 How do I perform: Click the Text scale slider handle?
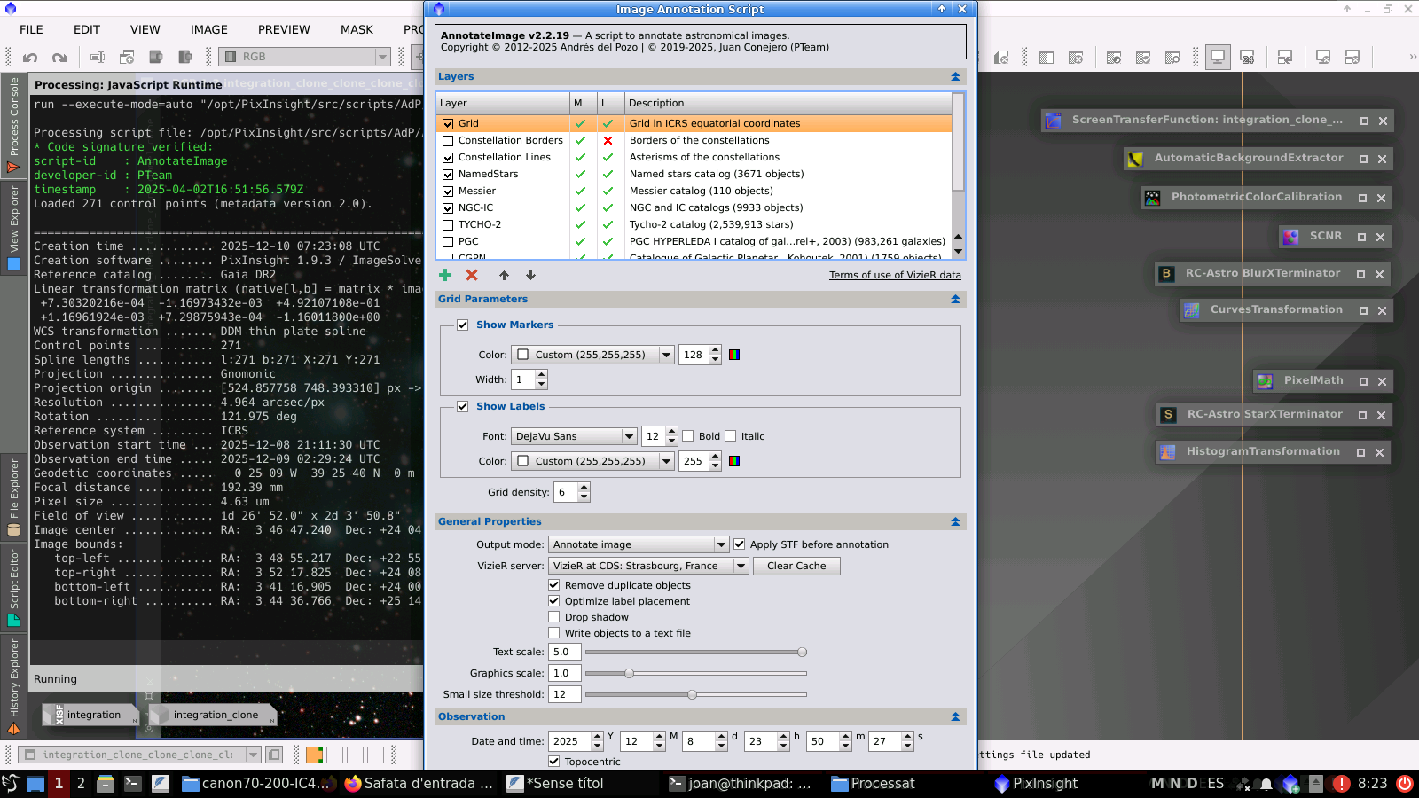click(802, 652)
